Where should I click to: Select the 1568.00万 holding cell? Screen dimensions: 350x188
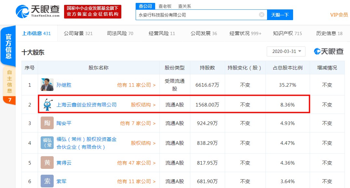[x=207, y=105]
